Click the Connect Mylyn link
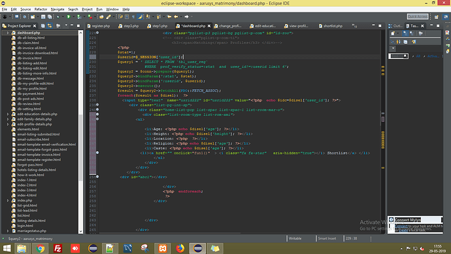Viewport: 451px width, 254px height. click(401, 226)
